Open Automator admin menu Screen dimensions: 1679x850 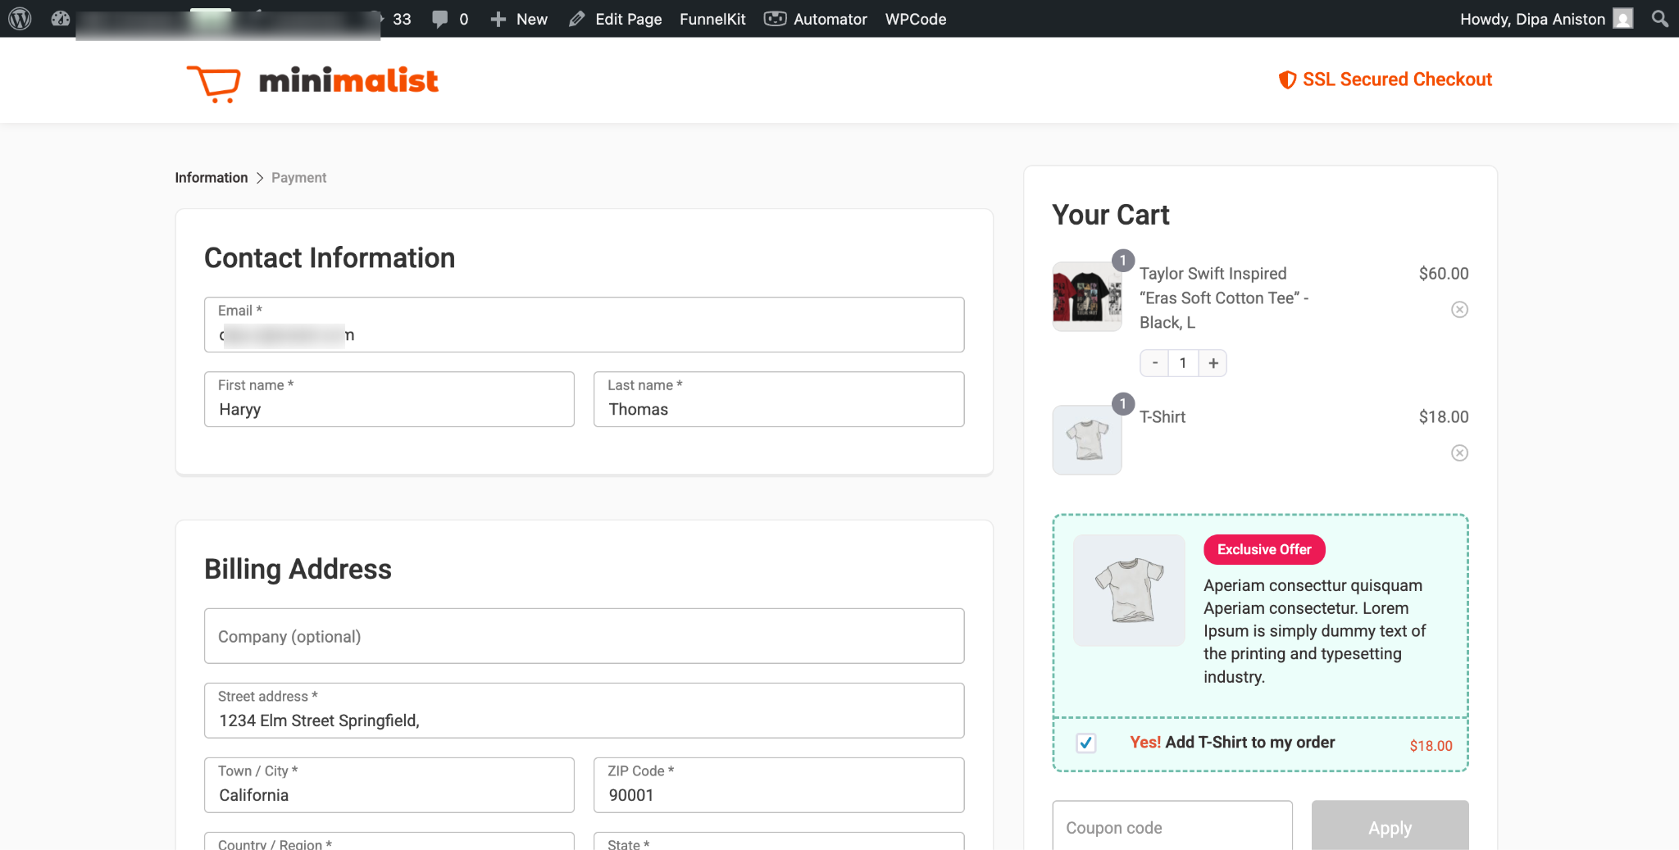click(x=816, y=19)
